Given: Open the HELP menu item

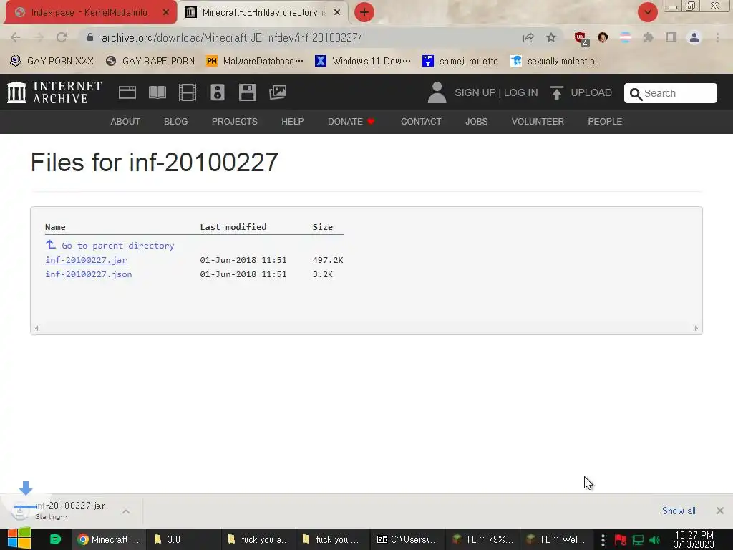Looking at the screenshot, I should [x=293, y=122].
